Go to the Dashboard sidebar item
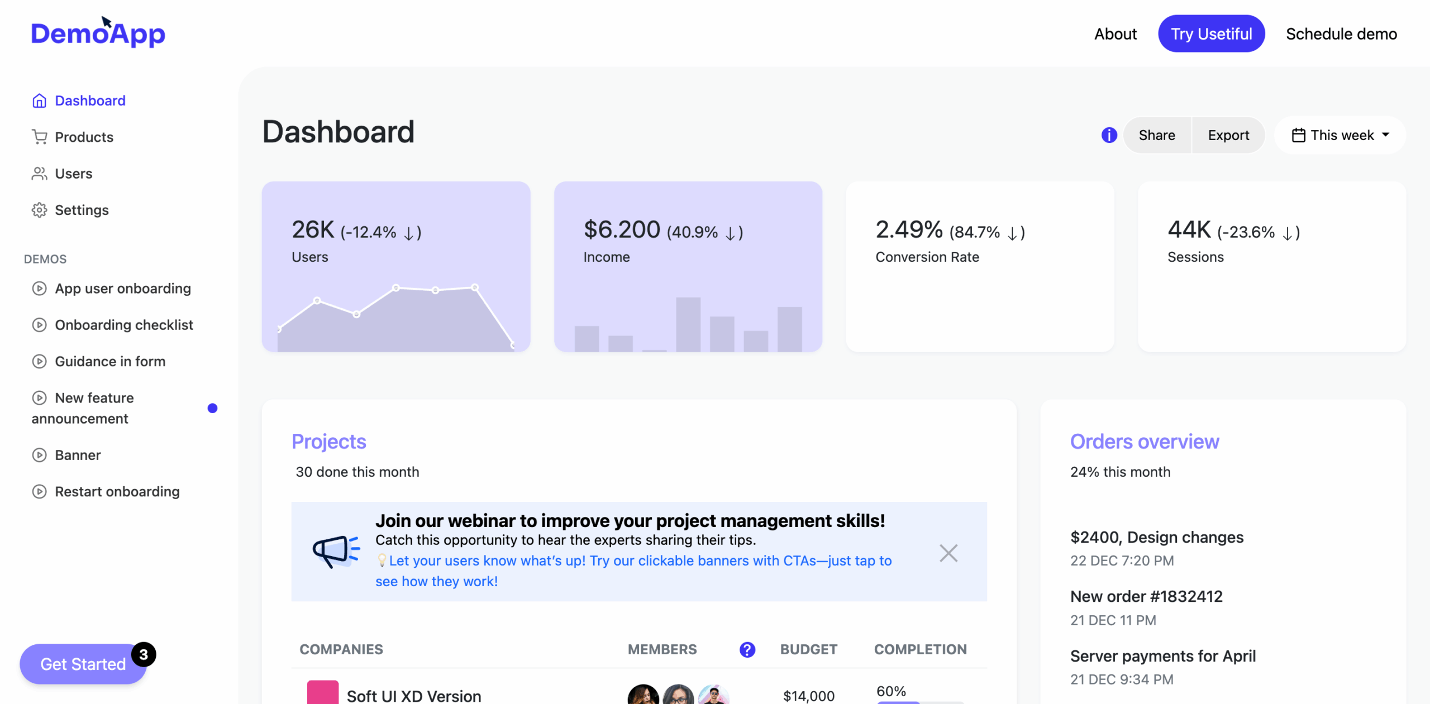Viewport: 1430px width, 704px height. (89, 100)
